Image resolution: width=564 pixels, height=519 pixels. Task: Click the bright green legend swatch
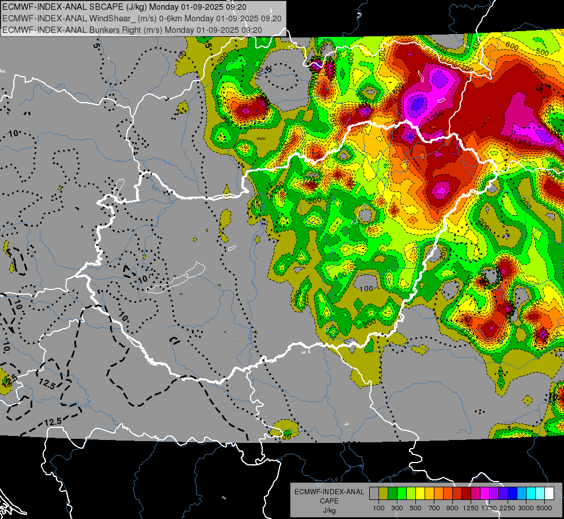402,494
